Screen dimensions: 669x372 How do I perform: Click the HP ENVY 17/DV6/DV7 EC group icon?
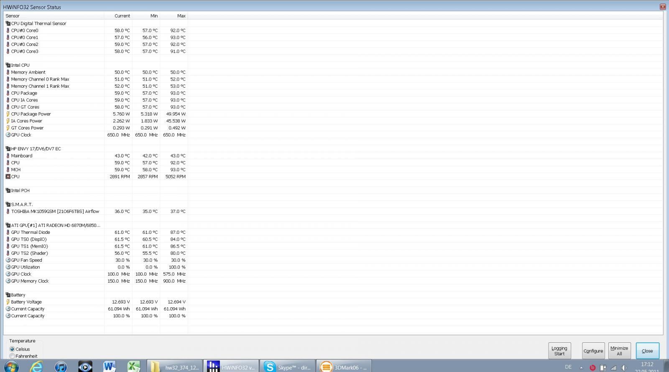8,149
